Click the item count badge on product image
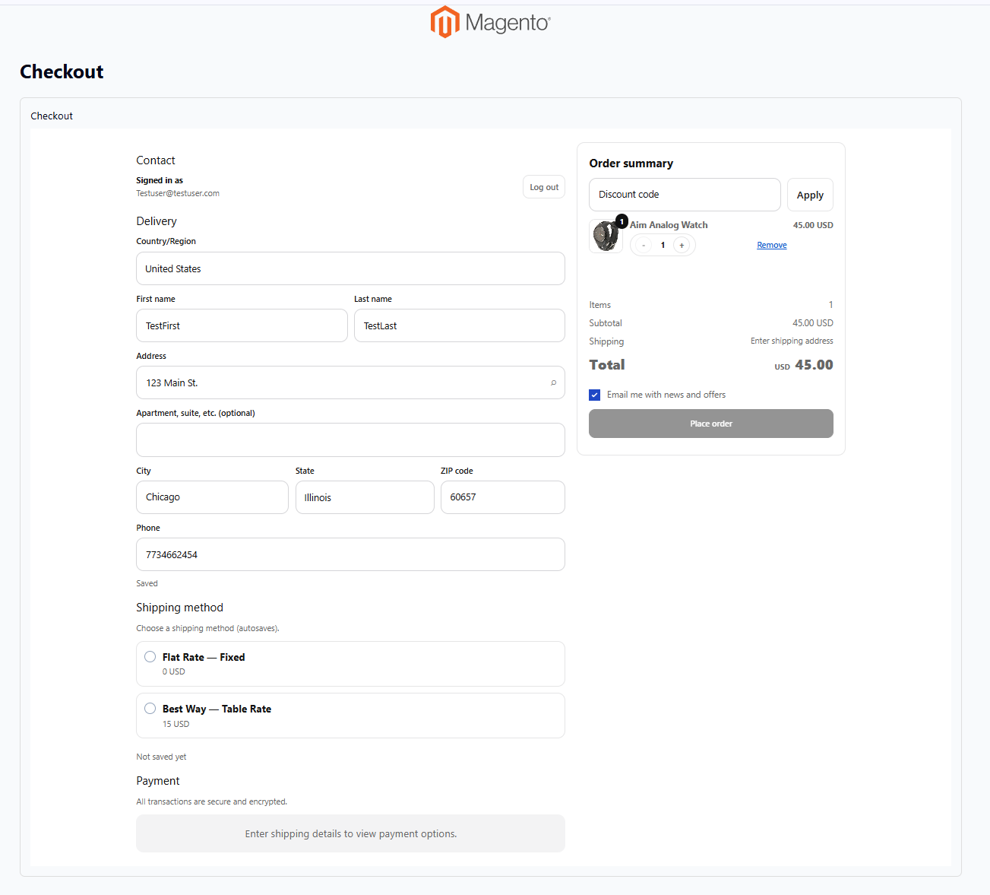 tap(622, 221)
